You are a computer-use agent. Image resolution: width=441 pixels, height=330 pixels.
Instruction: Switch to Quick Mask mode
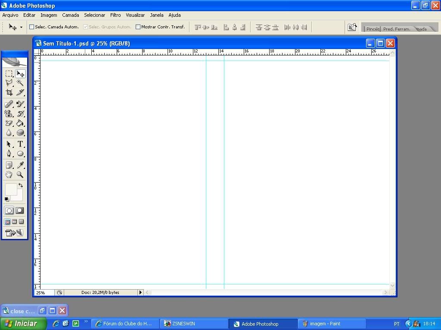coord(20,211)
